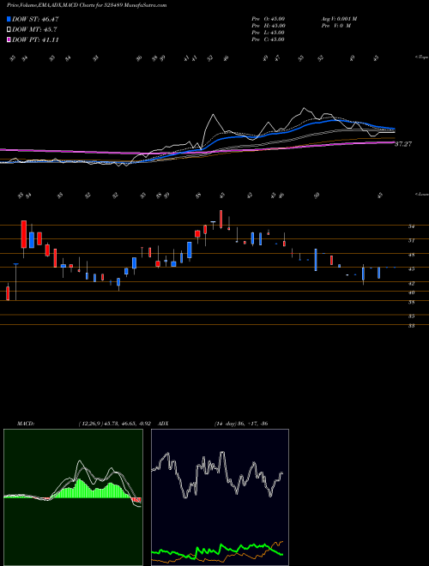Click the red MACD histogram bars at right
The height and width of the screenshot is (566, 429).
(x=137, y=500)
